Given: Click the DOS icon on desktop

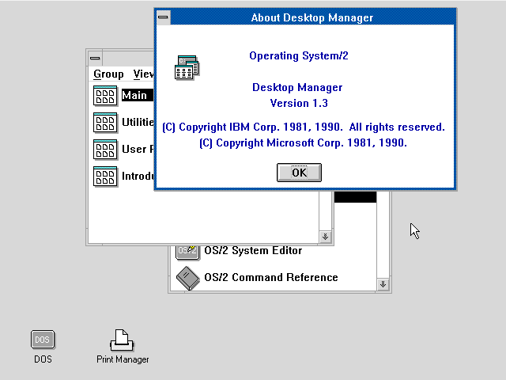Looking at the screenshot, I should 43,340.
